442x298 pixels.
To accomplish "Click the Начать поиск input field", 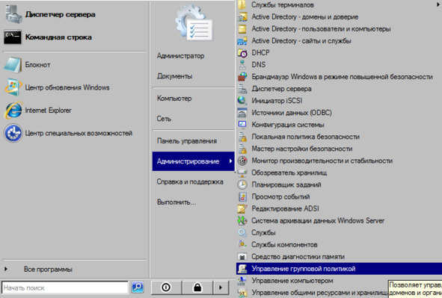I will tap(65, 288).
